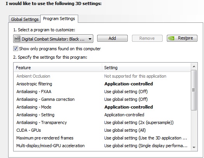The width and height of the screenshot is (204, 158).
Task: Select the Program Settings tab
Action: [59, 19]
